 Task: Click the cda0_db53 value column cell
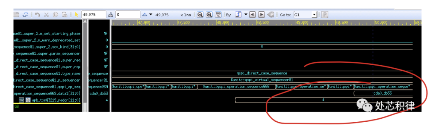point(99,93)
